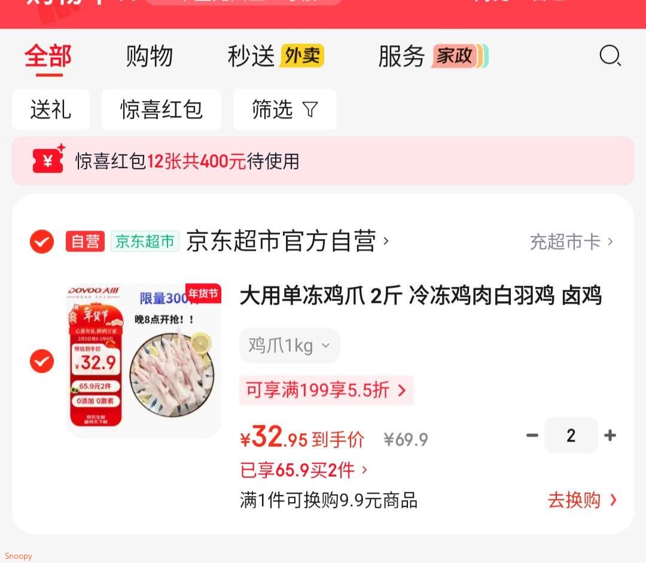Open the chicken feet product thumbnail
646x563 pixels.
click(x=144, y=360)
